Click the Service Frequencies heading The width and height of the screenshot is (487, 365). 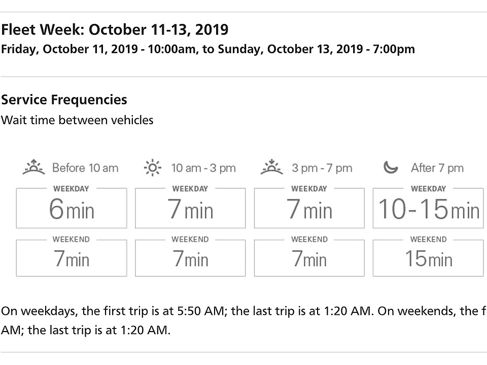coord(64,100)
